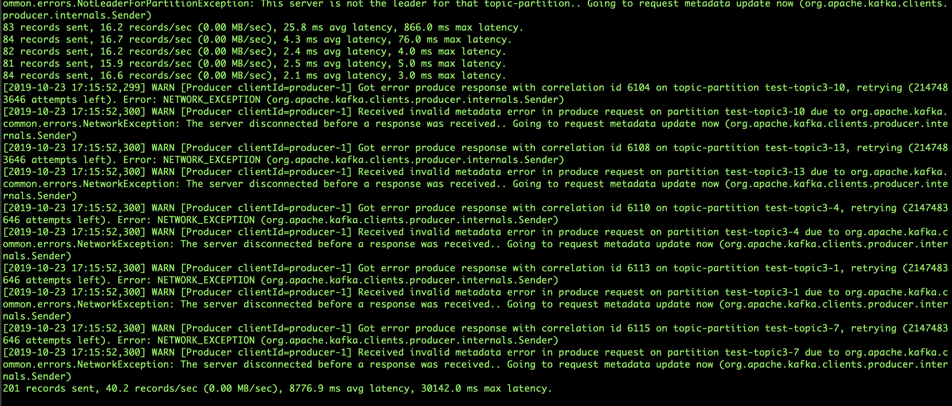Viewport: 952px width, 406px height.
Task: Click the '82 records sent' throughput line
Action: 254,51
